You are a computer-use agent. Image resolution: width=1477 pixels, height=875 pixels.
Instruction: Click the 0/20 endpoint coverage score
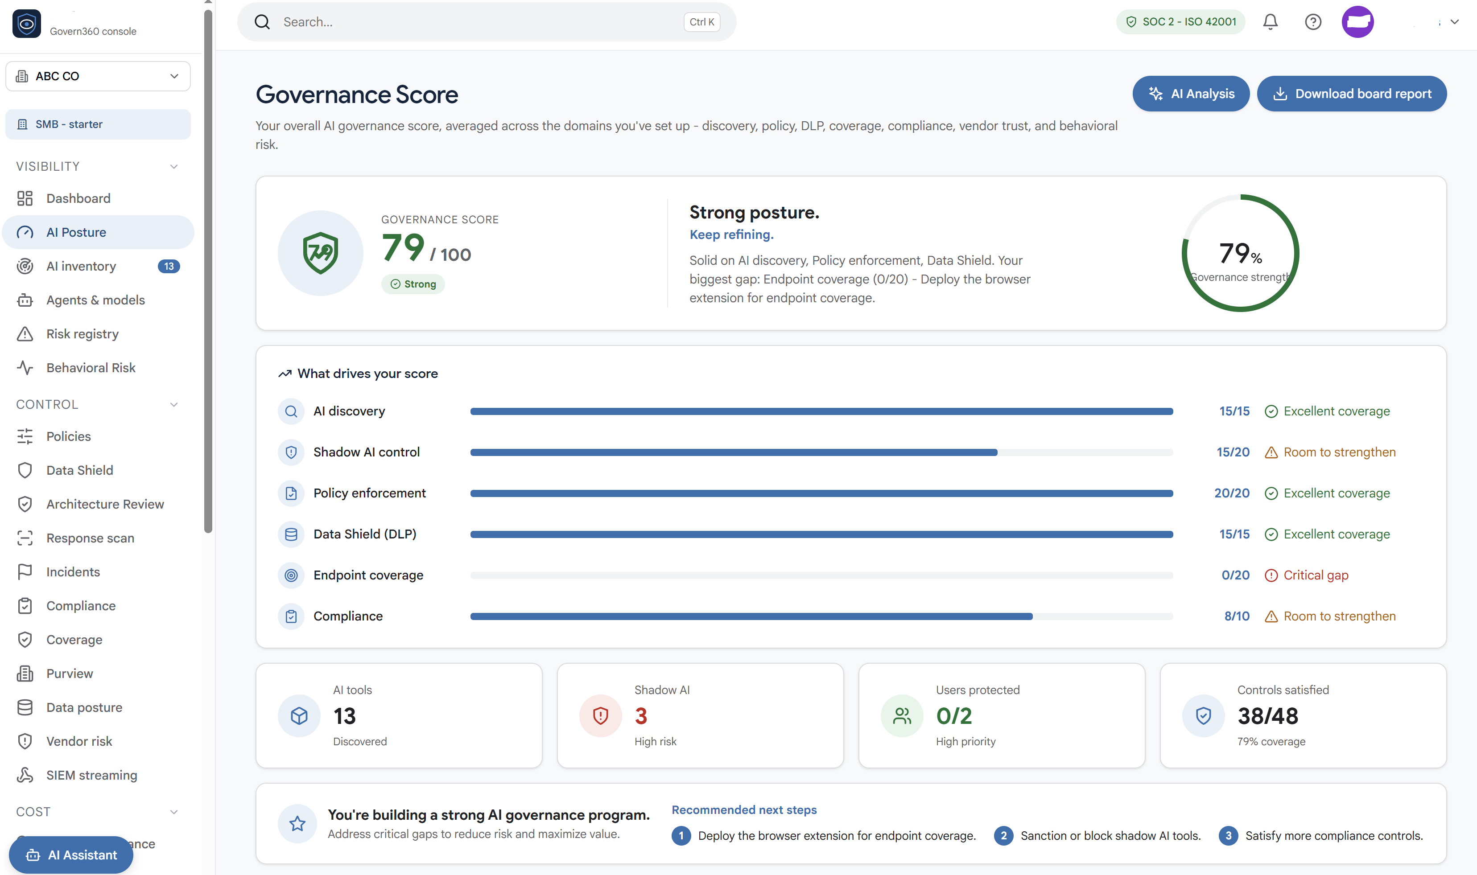[1235, 575]
